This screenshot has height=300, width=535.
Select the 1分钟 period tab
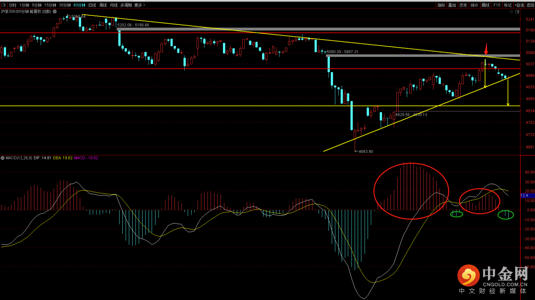24,5
